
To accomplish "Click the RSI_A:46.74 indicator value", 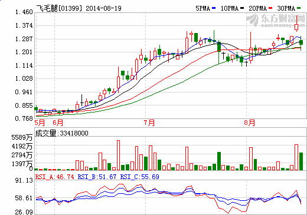I will tap(55, 177).
